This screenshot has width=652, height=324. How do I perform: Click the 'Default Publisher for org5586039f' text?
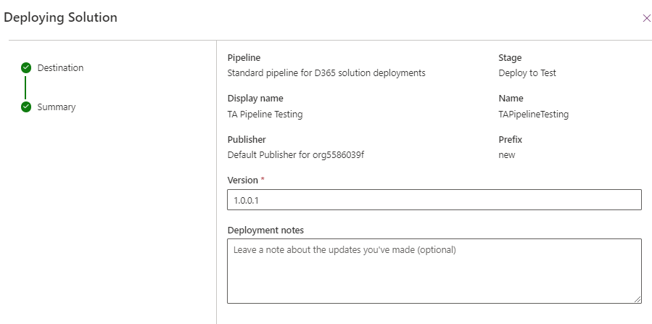coord(295,154)
